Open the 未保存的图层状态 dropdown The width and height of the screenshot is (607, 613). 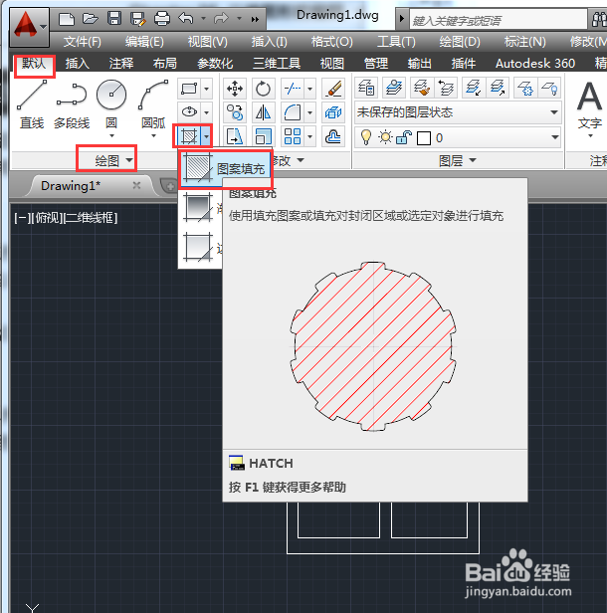pyautogui.click(x=458, y=112)
